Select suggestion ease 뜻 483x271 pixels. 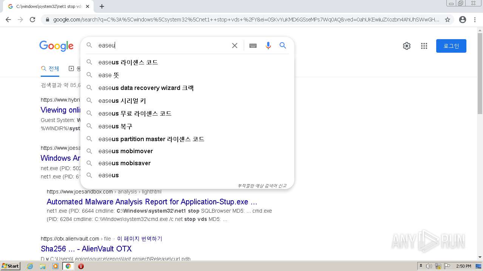coord(187,75)
